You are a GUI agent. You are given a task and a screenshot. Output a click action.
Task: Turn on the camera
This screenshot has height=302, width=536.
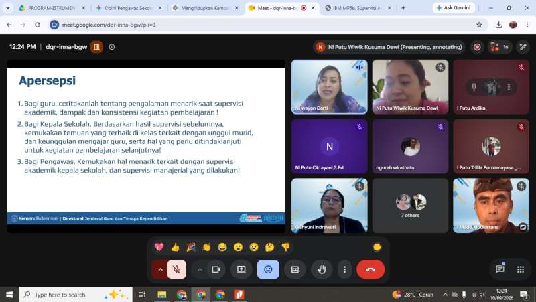[216, 269]
